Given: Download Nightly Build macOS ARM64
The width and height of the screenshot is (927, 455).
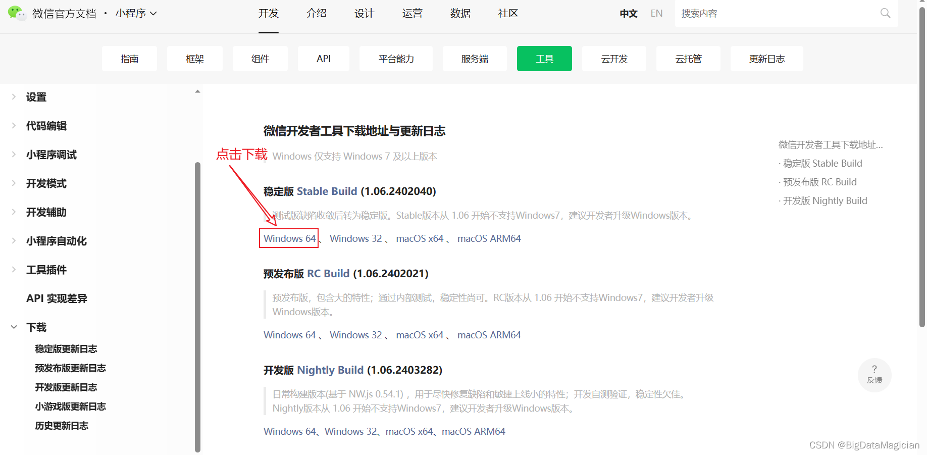Looking at the screenshot, I should tap(474, 431).
